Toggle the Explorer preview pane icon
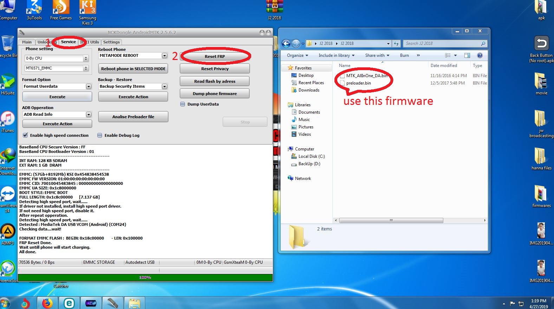The height and width of the screenshot is (309, 554). click(467, 55)
